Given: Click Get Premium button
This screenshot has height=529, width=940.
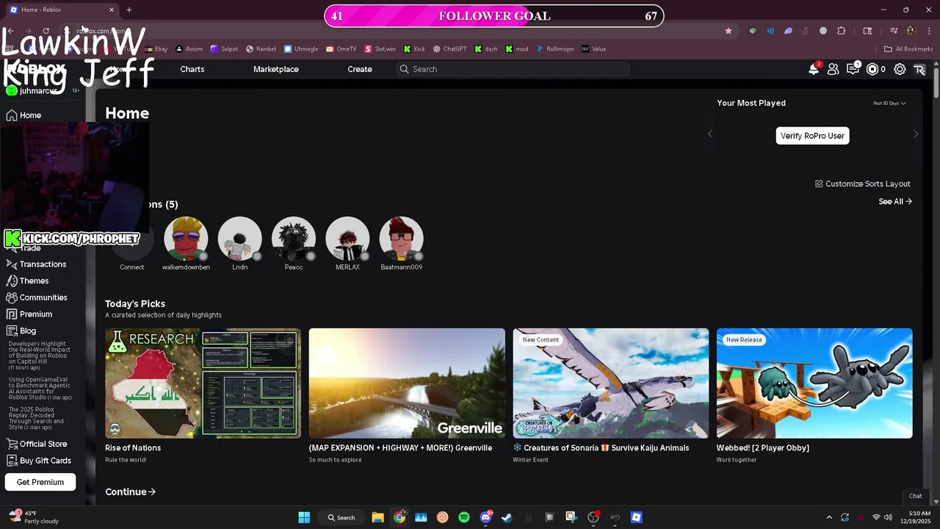Looking at the screenshot, I should 40,482.
